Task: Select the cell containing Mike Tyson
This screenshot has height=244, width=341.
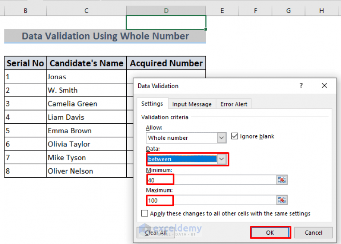Action: click(x=86, y=157)
